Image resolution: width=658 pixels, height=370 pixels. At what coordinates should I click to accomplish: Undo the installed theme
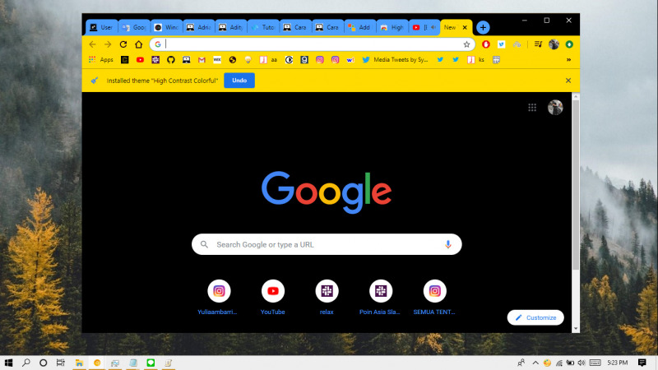(x=239, y=81)
